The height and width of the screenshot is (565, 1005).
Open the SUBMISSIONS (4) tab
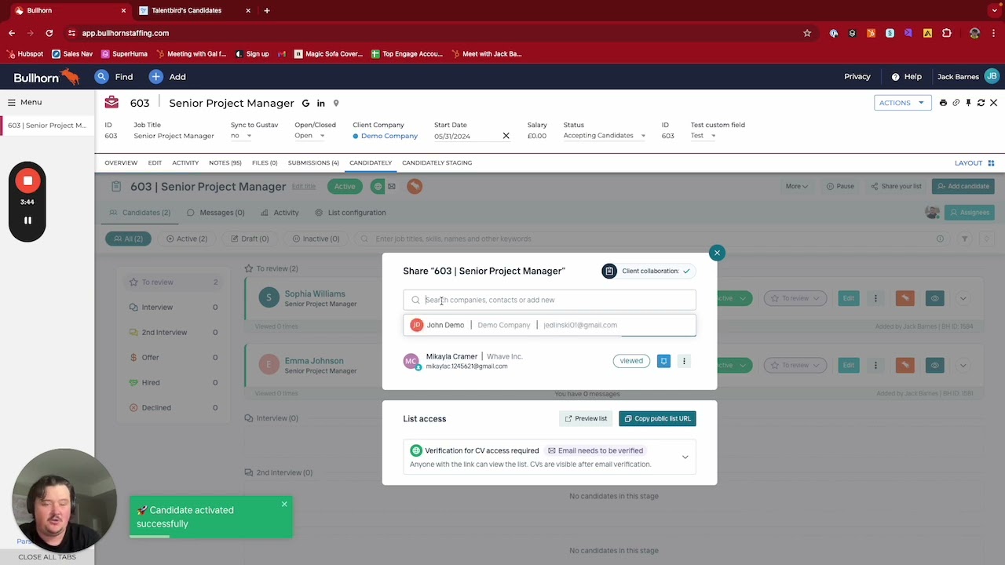point(313,163)
